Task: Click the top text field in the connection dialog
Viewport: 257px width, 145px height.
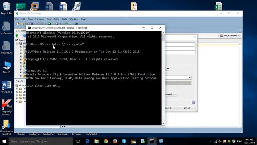Action: [180, 44]
